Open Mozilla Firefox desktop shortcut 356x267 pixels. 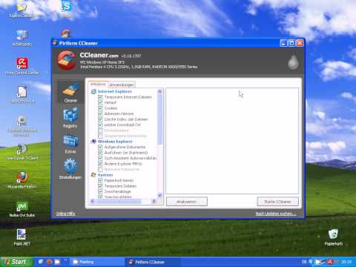tap(22, 180)
